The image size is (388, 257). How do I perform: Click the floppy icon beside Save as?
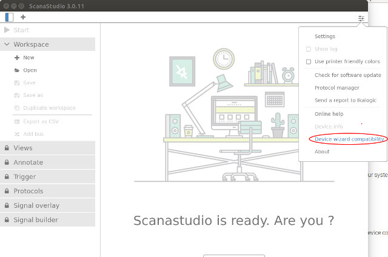click(17, 96)
